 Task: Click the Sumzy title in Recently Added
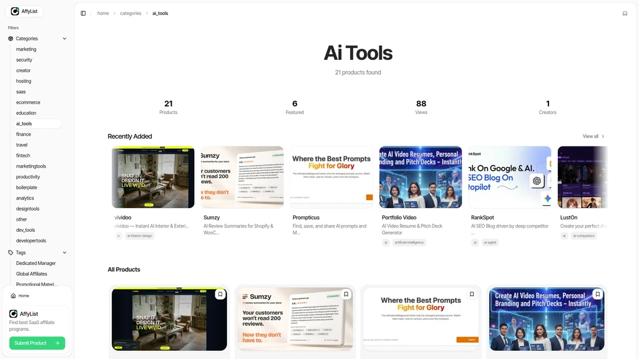tap(212, 218)
